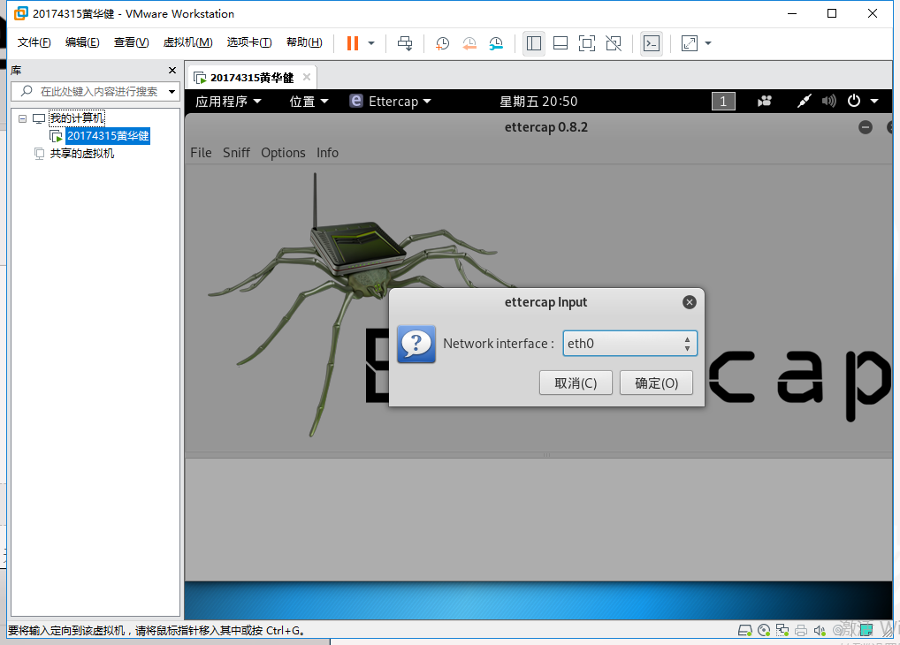Open the 选项卡(T) menu
Screen dimensions: 900x645
[249, 42]
